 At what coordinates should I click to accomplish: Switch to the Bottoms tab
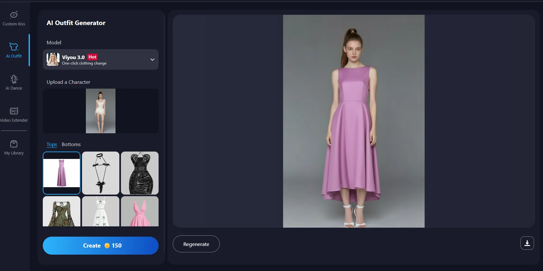[x=71, y=144]
